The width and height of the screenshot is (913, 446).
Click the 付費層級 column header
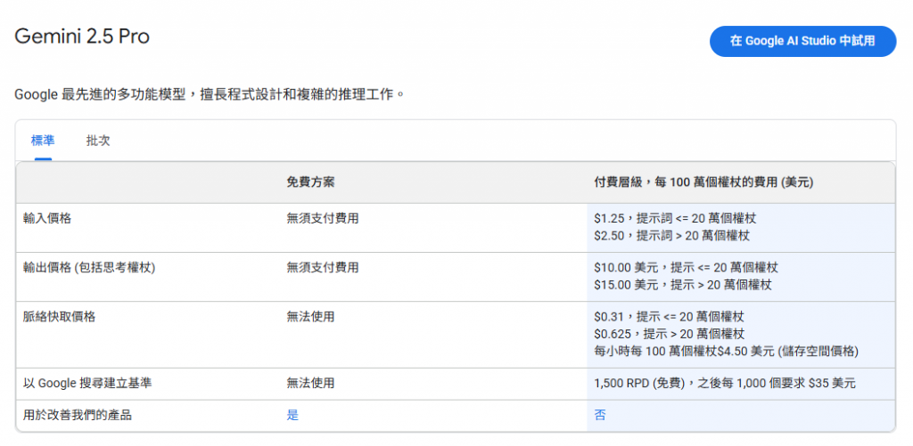703,182
